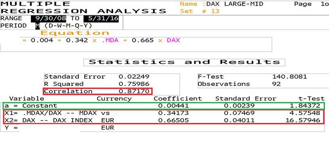This screenshot has height=146, width=329.
Task: Click the Name DAX LARGE-MID field
Action: 221,4
